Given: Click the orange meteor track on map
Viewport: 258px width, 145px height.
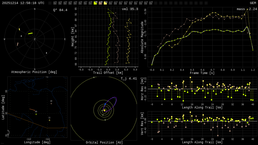Looking at the screenshot, I should pyautogui.click(x=32, y=110).
